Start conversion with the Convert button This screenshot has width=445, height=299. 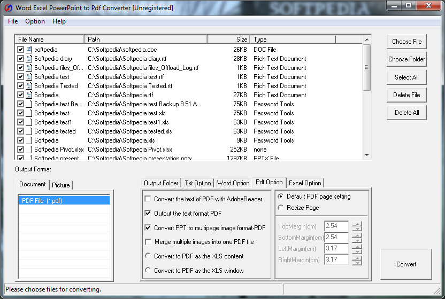pos(406,264)
